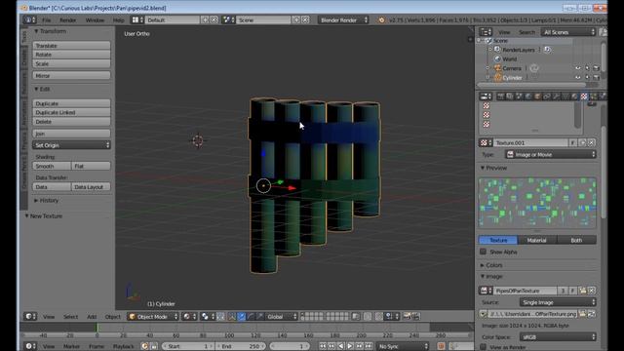Open the File menu
The image size is (624, 351).
click(47, 19)
